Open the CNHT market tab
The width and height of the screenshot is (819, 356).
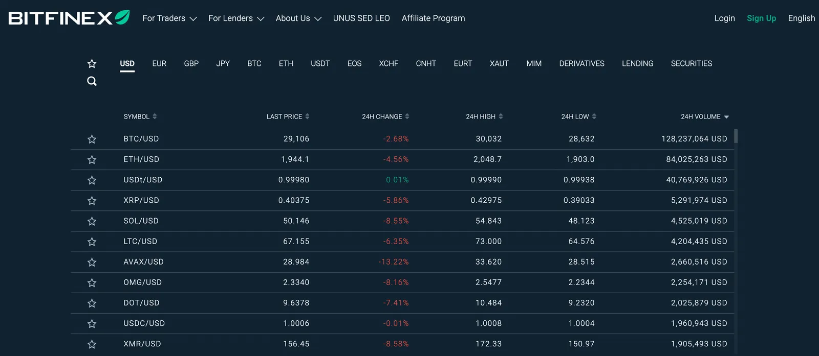(x=426, y=63)
